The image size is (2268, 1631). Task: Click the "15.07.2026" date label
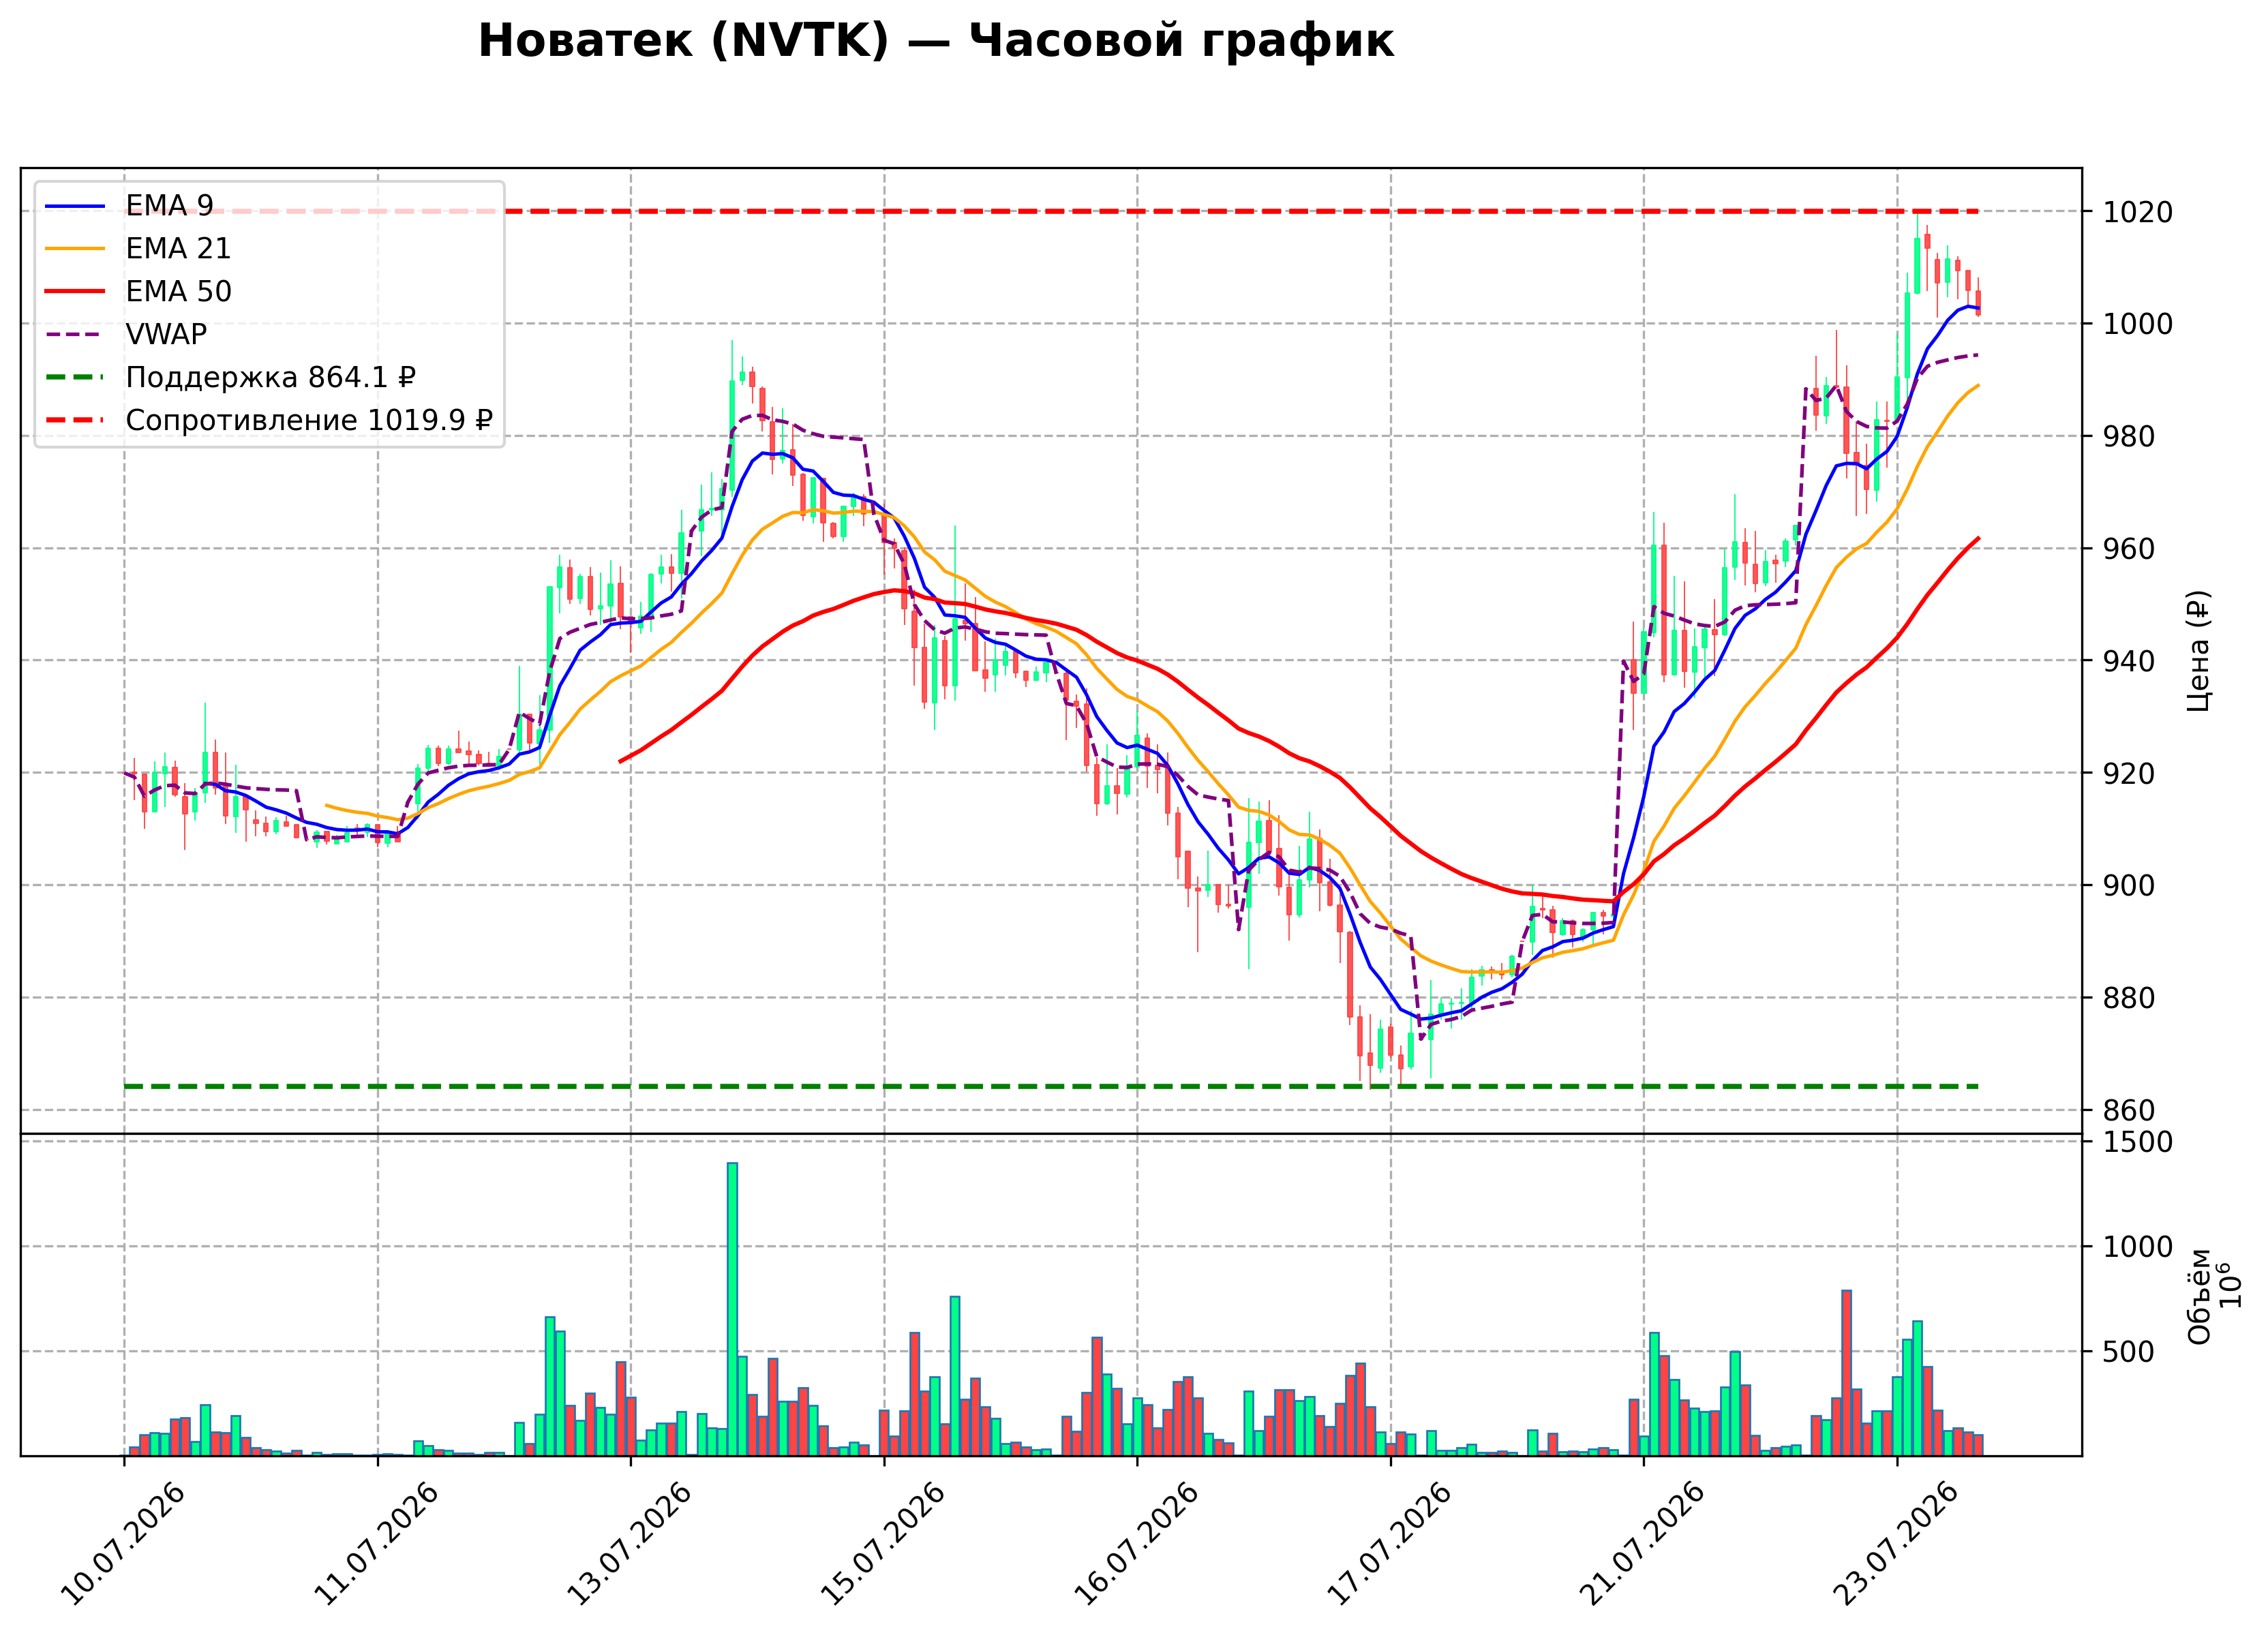(x=882, y=1545)
